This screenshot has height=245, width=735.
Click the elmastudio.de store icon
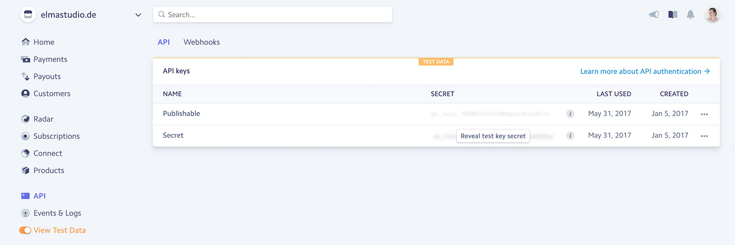coord(28,15)
